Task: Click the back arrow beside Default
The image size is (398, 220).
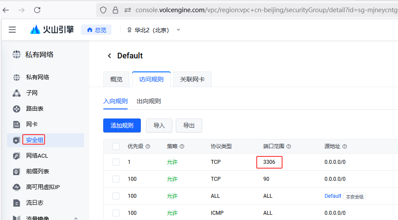Action: (109, 56)
